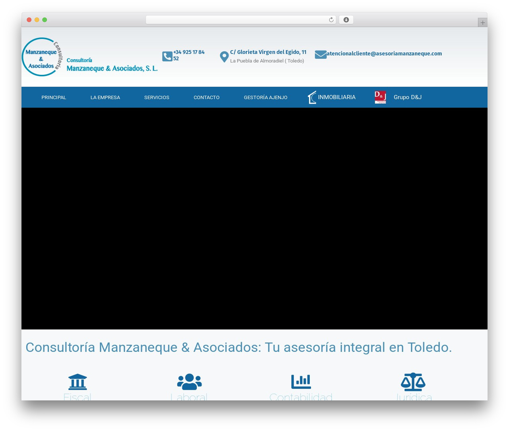This screenshot has width=509, height=431.
Task: Select the CONTACTO menu item
Action: [x=206, y=97]
